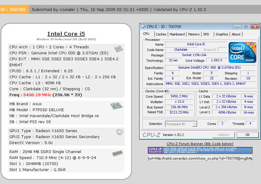The image size is (261, 184).
Task: Click the CPU-Z Validator forum banner image
Action: point(200,150)
